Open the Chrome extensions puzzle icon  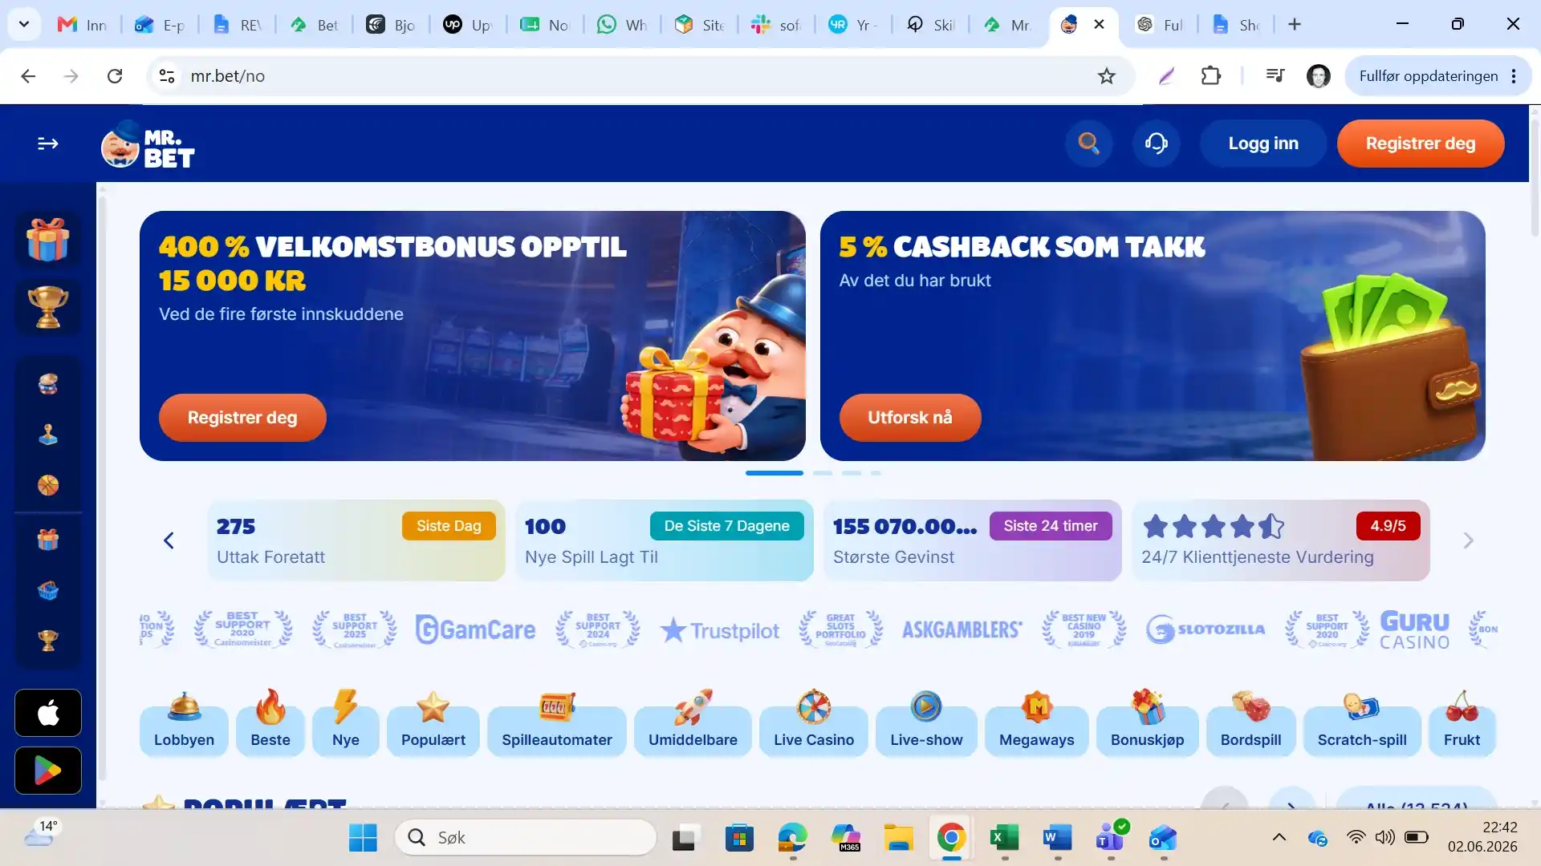(x=1211, y=76)
